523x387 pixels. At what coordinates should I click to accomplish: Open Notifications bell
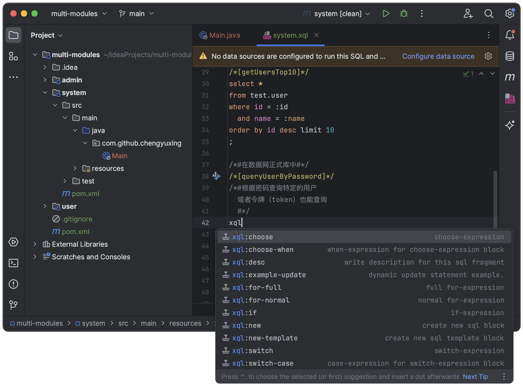point(510,35)
